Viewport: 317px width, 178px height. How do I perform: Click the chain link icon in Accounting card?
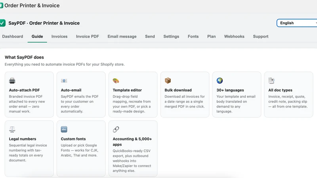(x=116, y=129)
